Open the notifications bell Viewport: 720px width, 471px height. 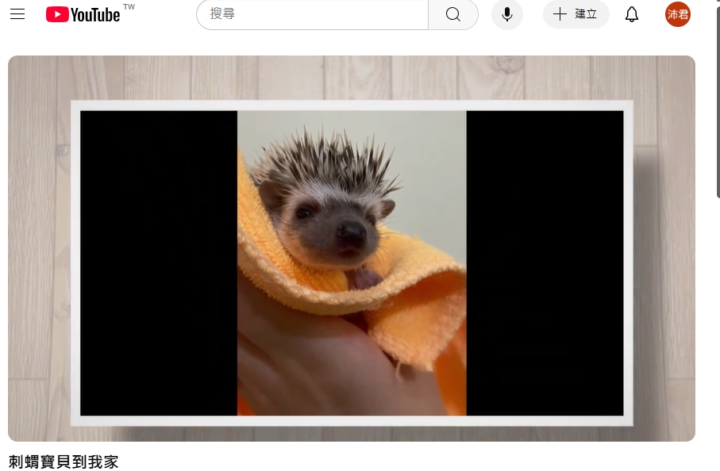(x=632, y=14)
